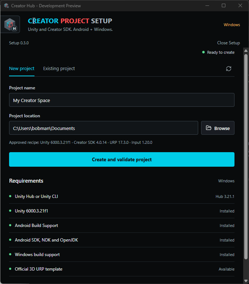Viewport: 249px width, 284px height.
Task: Switch to the Existing project tab
Action: (59, 69)
